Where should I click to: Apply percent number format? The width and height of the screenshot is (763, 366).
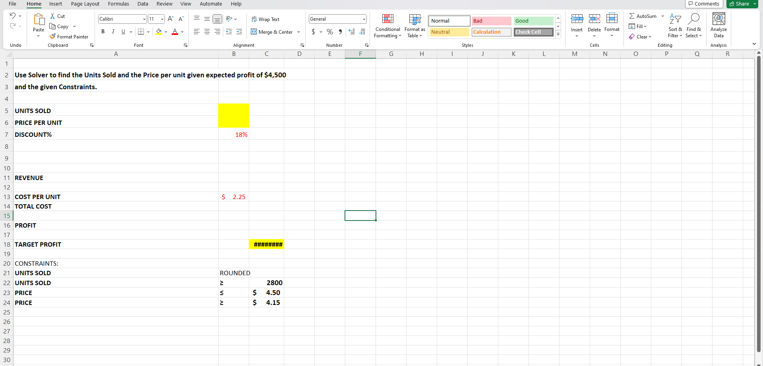(x=329, y=32)
